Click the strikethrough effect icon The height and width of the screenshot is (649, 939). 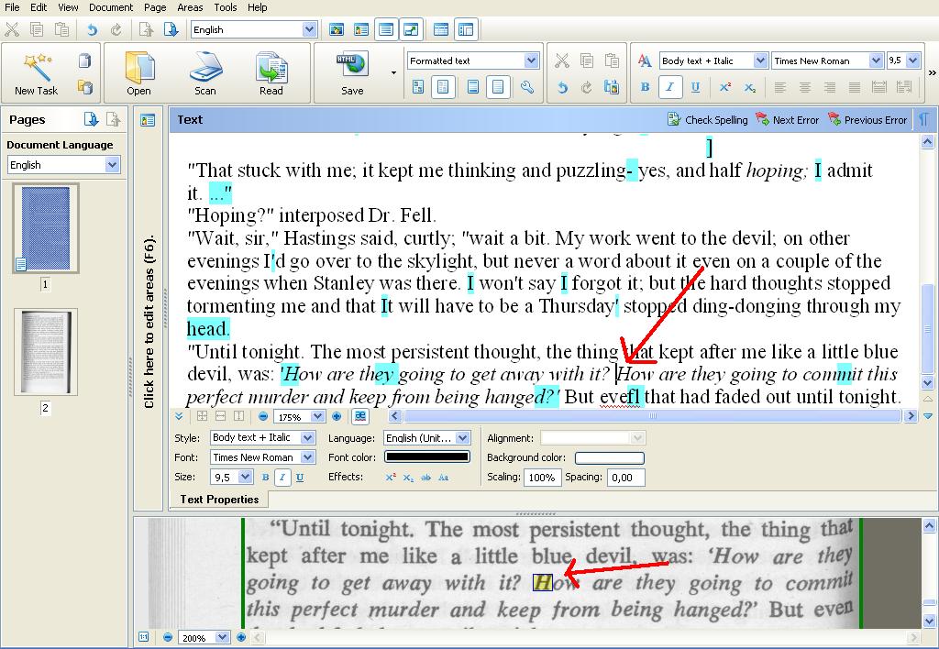point(425,478)
